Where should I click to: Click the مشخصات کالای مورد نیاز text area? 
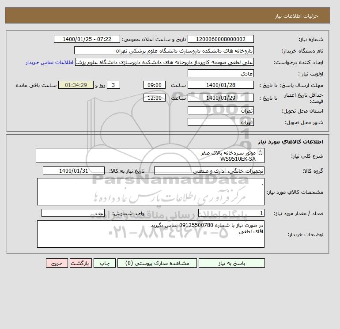tap(151, 192)
